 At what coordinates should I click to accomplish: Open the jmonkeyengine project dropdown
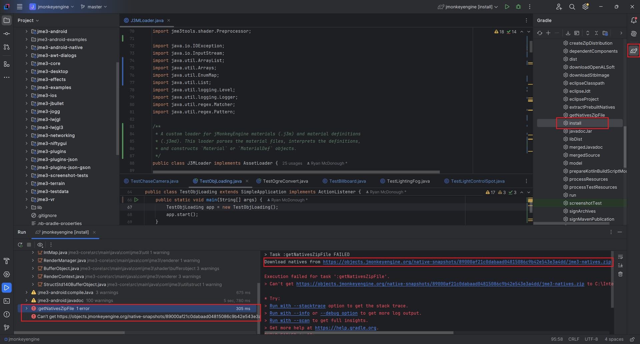point(52,7)
